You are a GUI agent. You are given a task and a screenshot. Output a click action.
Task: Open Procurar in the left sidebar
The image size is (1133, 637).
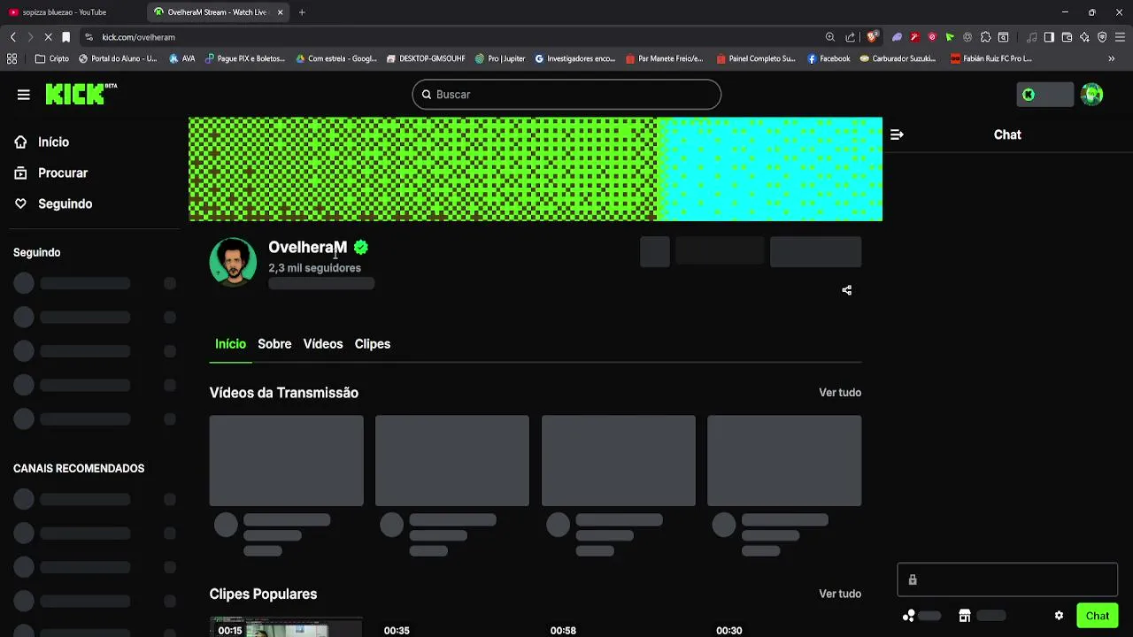click(x=51, y=173)
